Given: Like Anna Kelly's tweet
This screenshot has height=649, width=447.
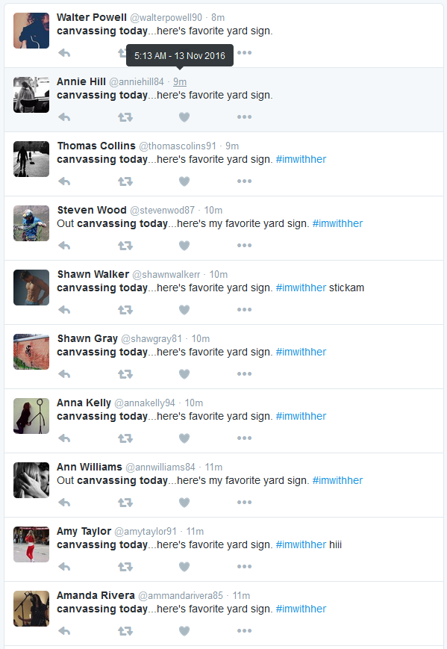Looking at the screenshot, I should [184, 438].
